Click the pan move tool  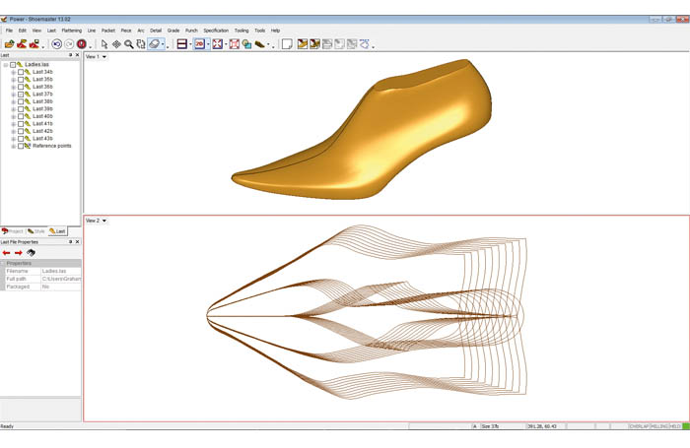coord(116,44)
